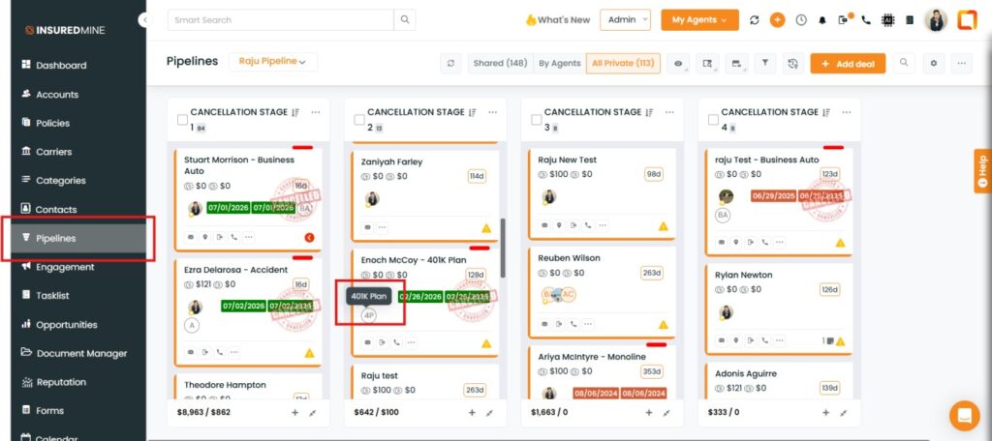Click warning triangle on Raju New Test card
This screenshot has height=441, width=992.
[663, 225]
